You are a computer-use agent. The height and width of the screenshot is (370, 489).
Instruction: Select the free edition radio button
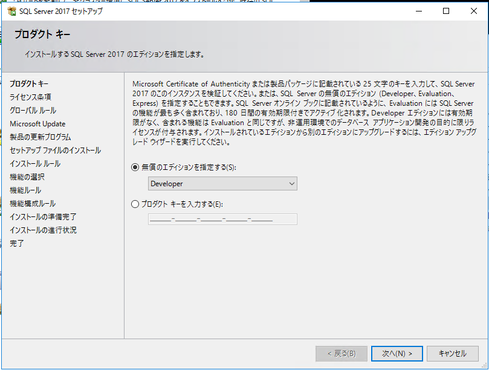coord(135,167)
